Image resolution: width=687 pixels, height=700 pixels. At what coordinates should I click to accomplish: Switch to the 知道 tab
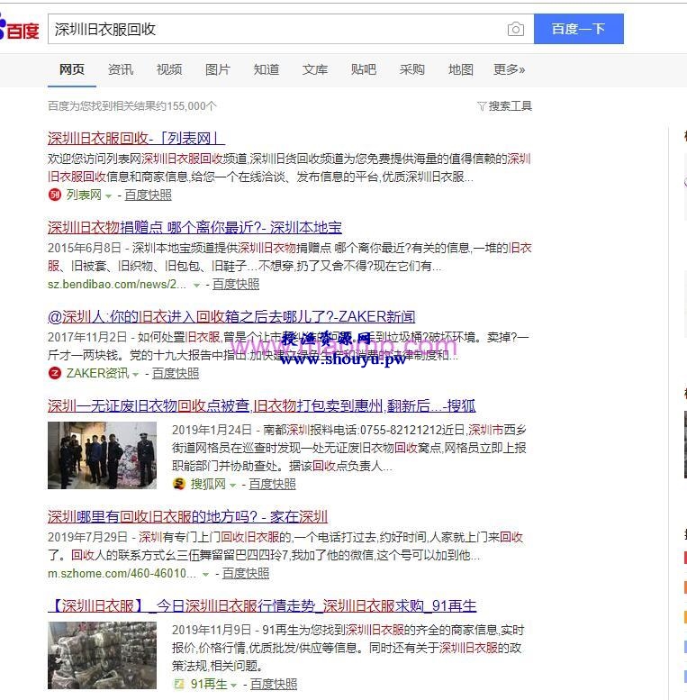(267, 69)
